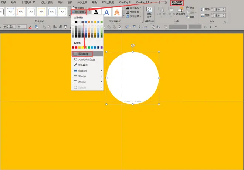Pick the dark red standard color swatch
Image resolution: width=244 pixels, height=170 pixels.
tap(73, 48)
